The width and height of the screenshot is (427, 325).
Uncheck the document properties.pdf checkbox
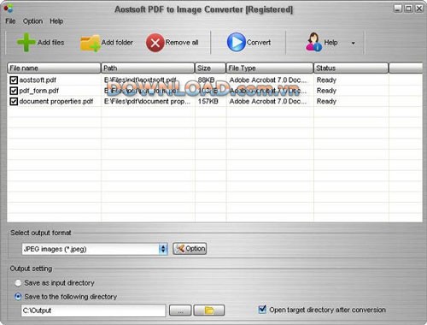(14, 101)
